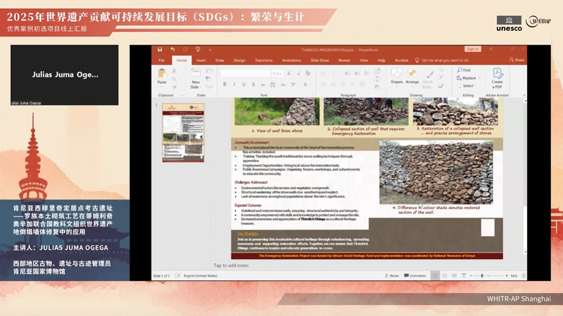563x316 pixels.
Task: Click the Undo arrow icon
Action: pyautogui.click(x=173, y=50)
